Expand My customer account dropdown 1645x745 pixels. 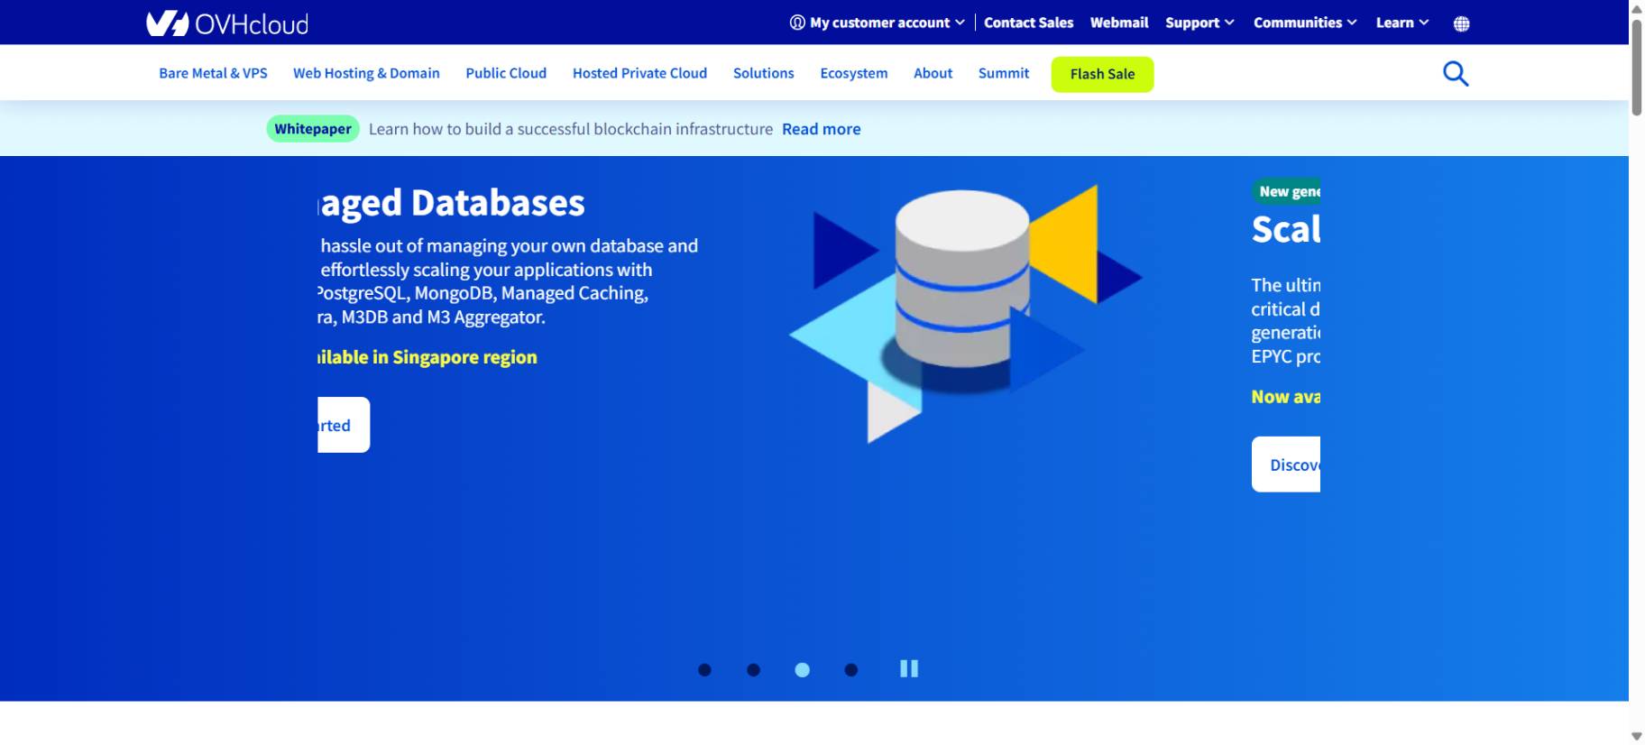pos(877,23)
